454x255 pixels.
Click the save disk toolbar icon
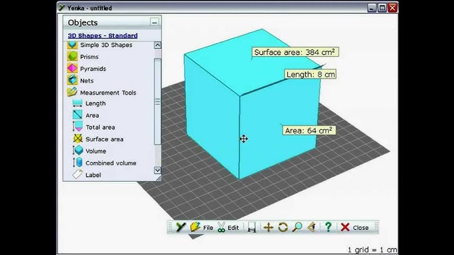pos(252,227)
